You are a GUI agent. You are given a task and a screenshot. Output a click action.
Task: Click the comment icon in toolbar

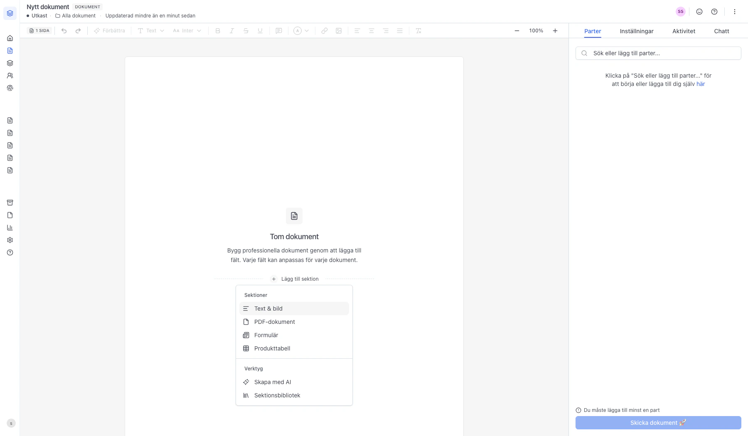tap(279, 31)
